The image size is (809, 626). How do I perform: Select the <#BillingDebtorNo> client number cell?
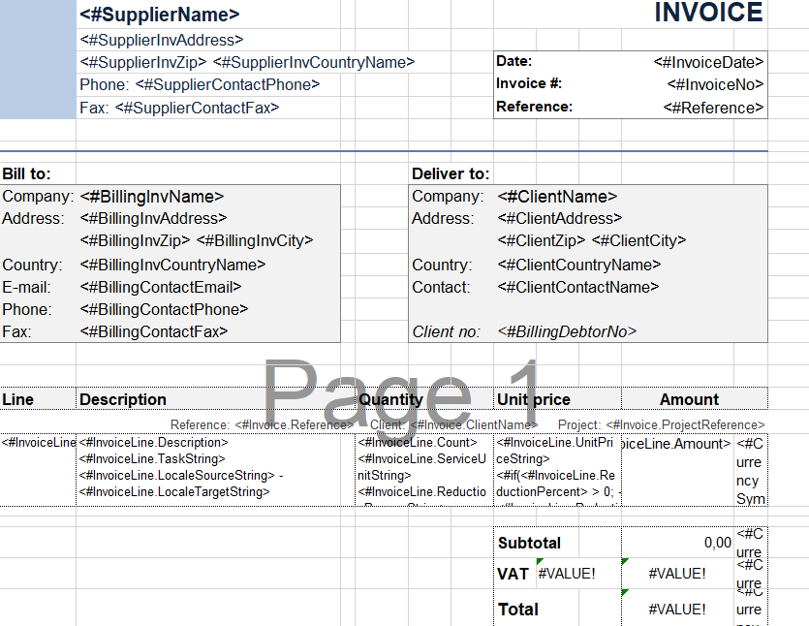567,331
